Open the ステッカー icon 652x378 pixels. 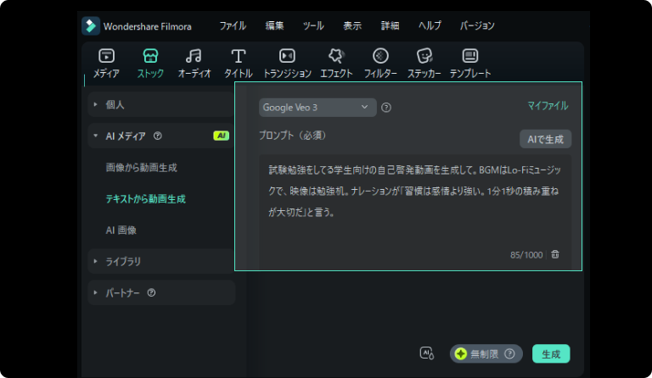[424, 56]
